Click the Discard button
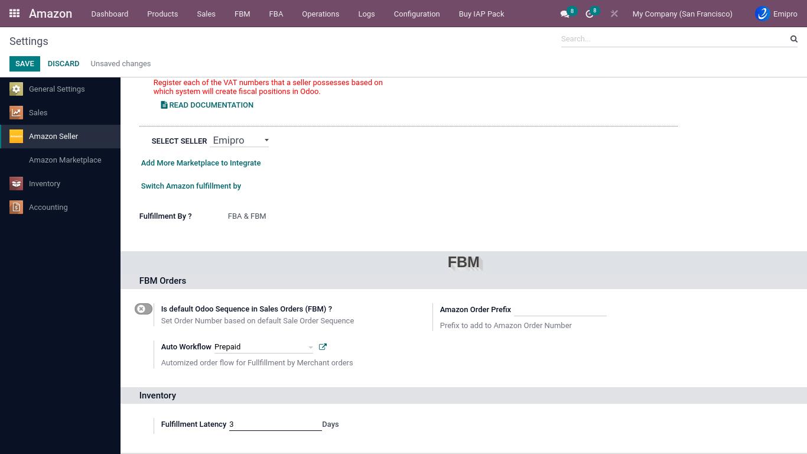 [x=63, y=64]
